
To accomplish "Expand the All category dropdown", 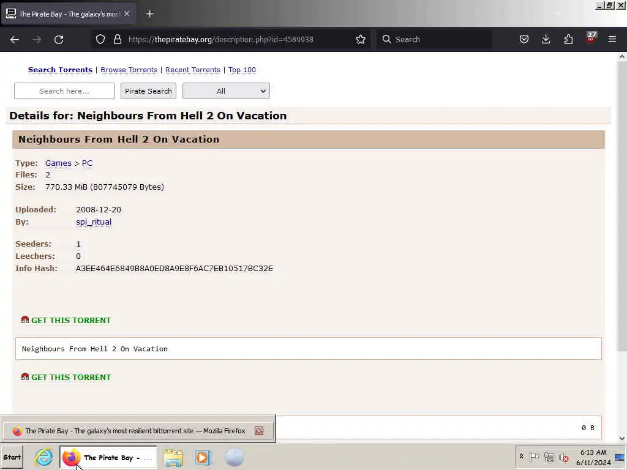I will click(x=226, y=91).
